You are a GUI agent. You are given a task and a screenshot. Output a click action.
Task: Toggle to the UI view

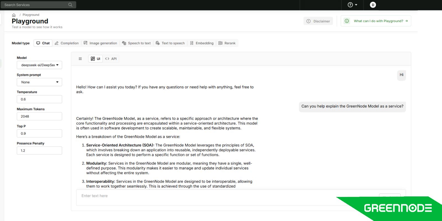click(x=96, y=59)
